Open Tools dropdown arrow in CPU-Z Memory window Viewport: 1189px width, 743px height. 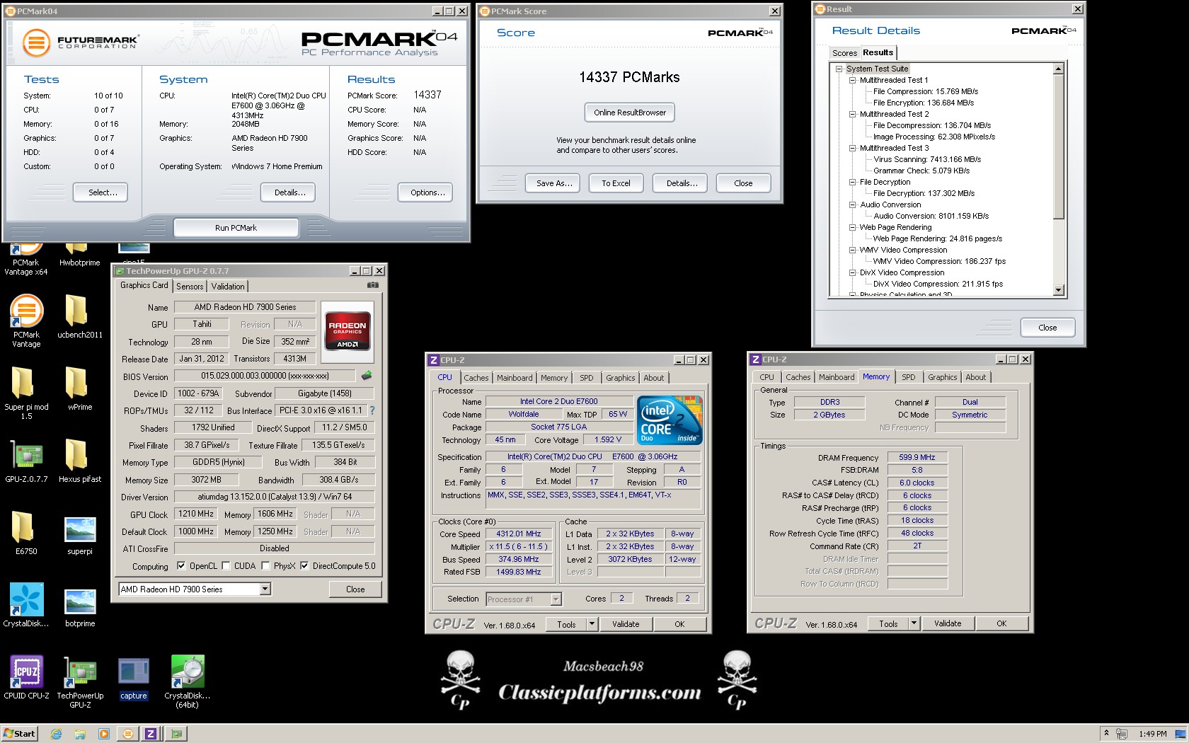tap(914, 623)
